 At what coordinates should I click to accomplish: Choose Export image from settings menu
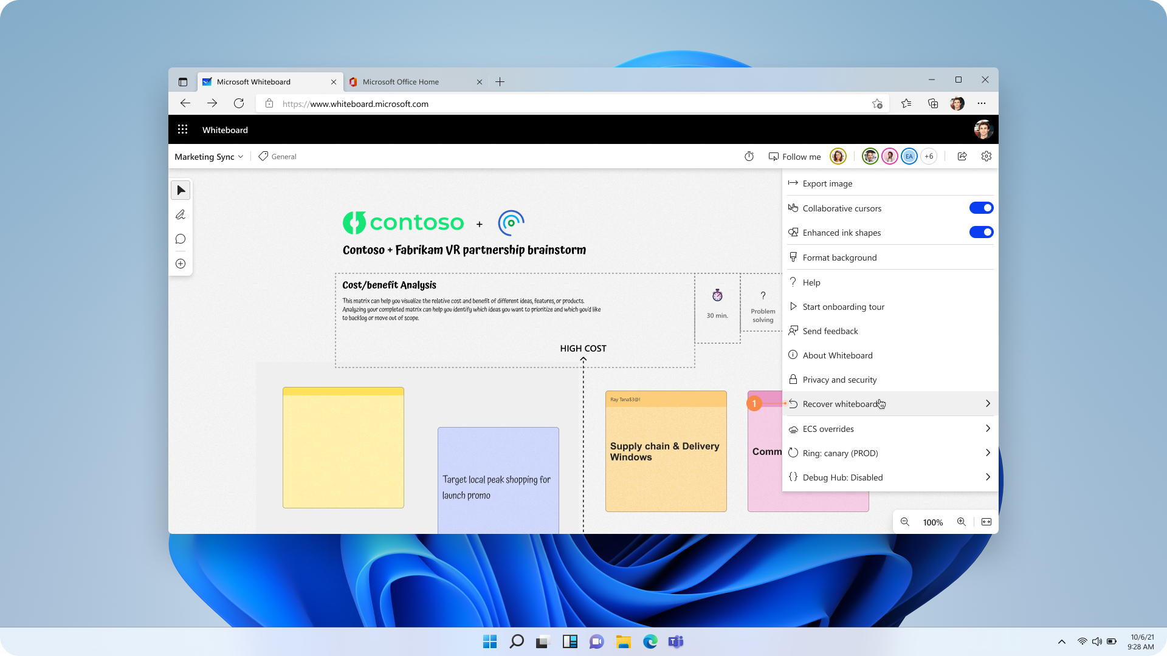tap(827, 183)
